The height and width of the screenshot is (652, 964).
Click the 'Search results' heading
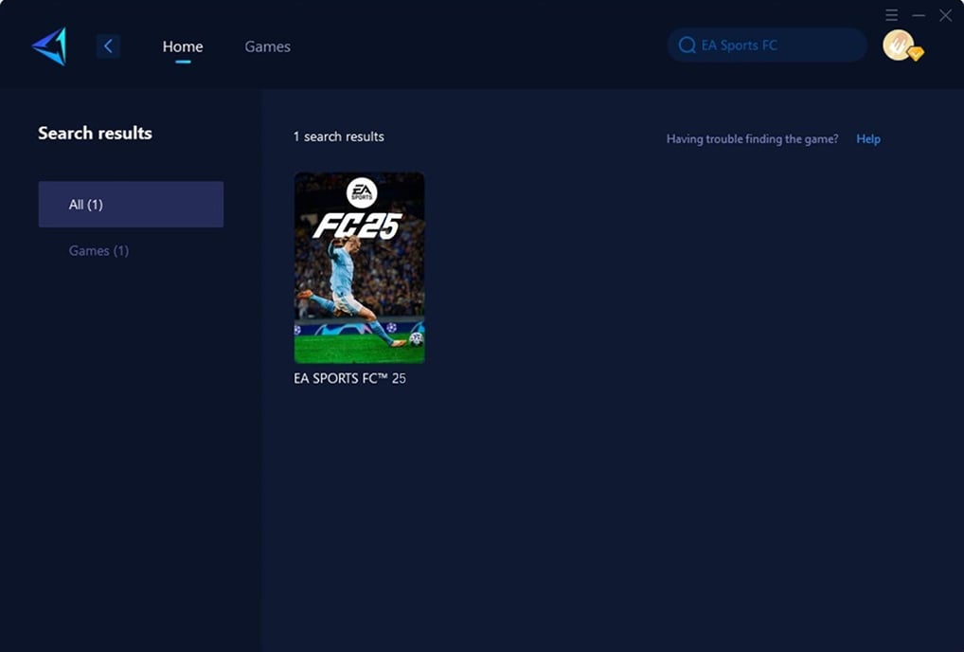(x=96, y=133)
